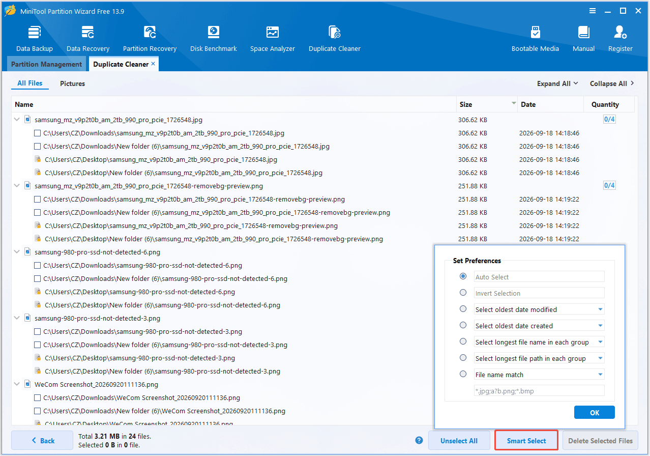Open the hamburger menu in title bar

(x=593, y=11)
